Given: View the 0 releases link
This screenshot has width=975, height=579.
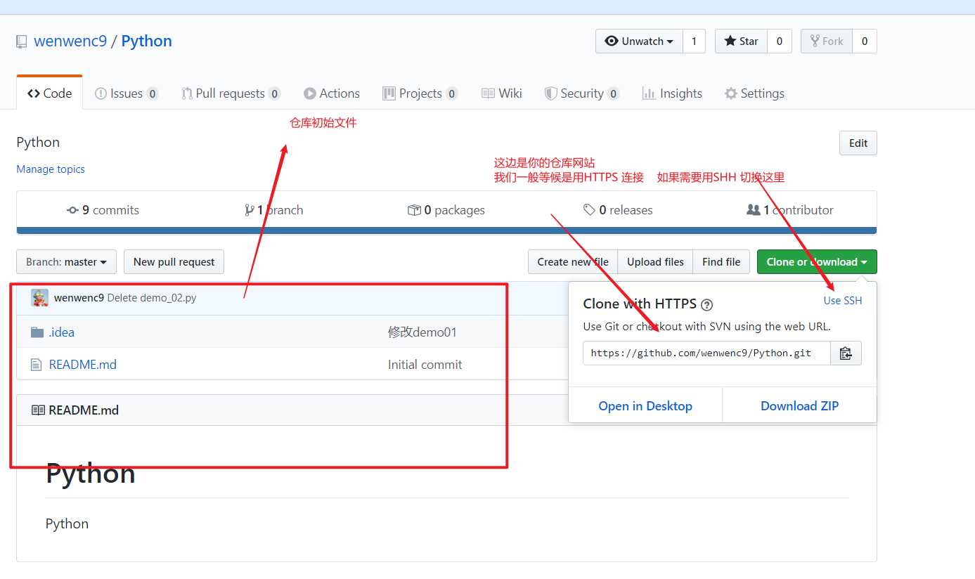Looking at the screenshot, I should (x=618, y=210).
